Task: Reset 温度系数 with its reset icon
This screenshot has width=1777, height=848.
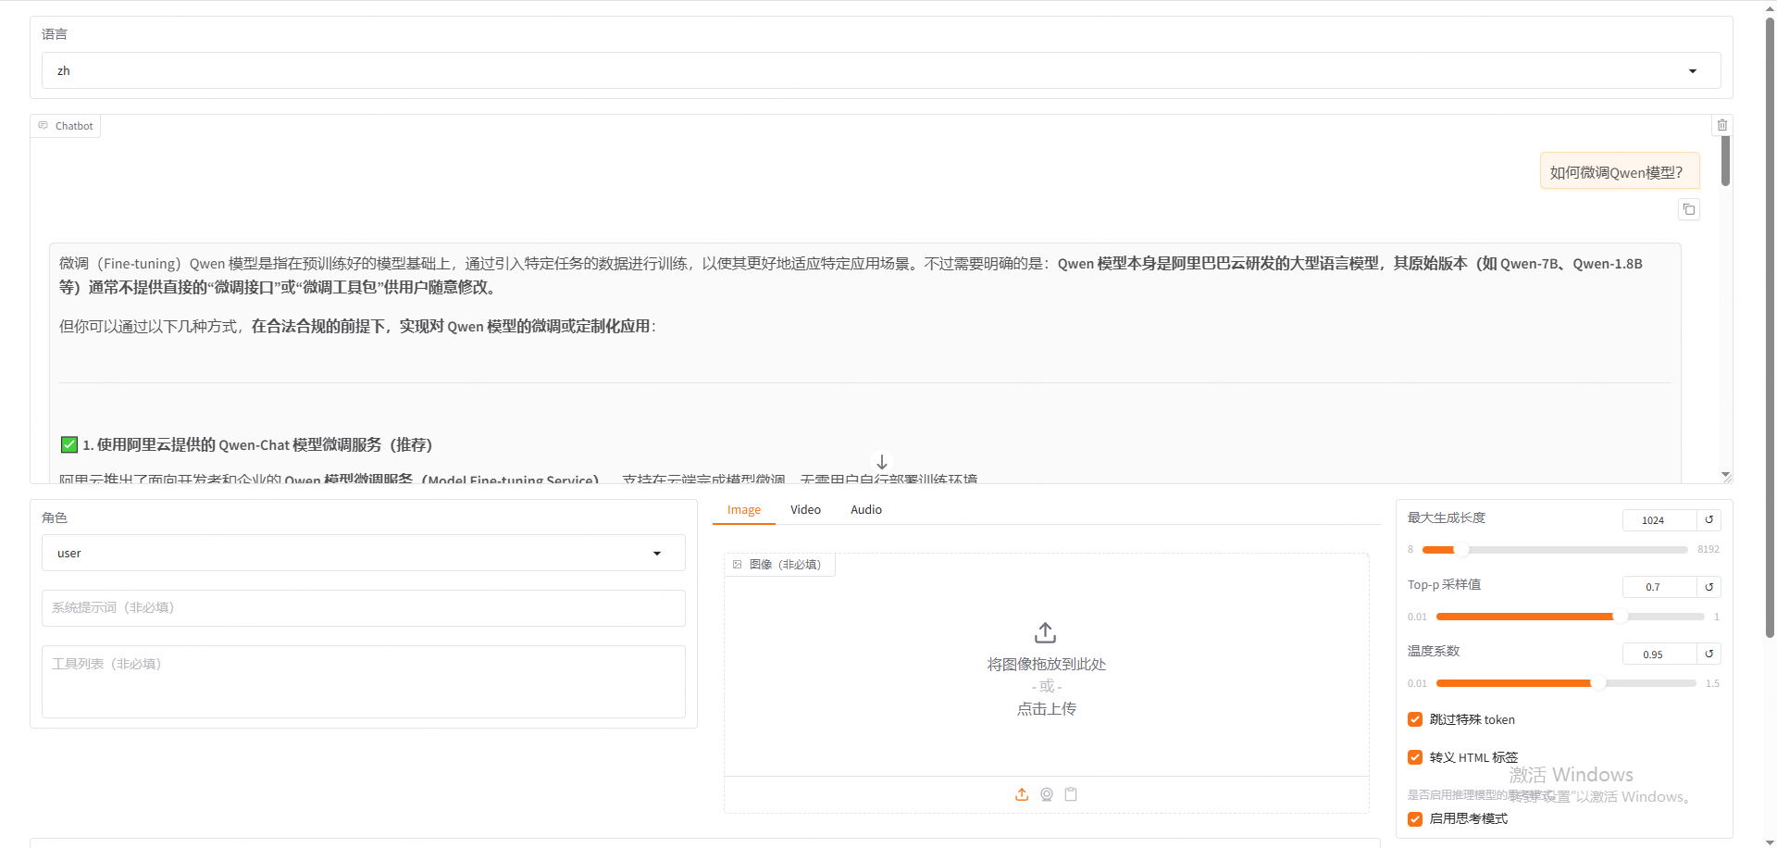Action: (1710, 654)
